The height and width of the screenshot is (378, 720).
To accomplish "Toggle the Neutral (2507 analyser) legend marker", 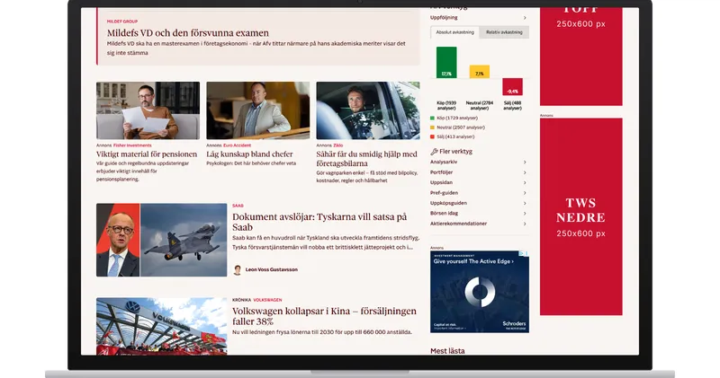I will coord(432,127).
